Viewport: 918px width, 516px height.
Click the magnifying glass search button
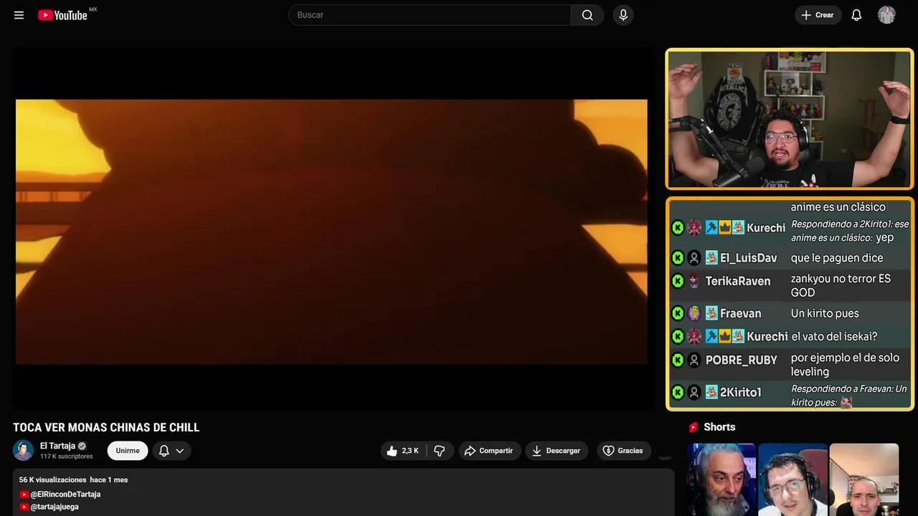pos(587,15)
